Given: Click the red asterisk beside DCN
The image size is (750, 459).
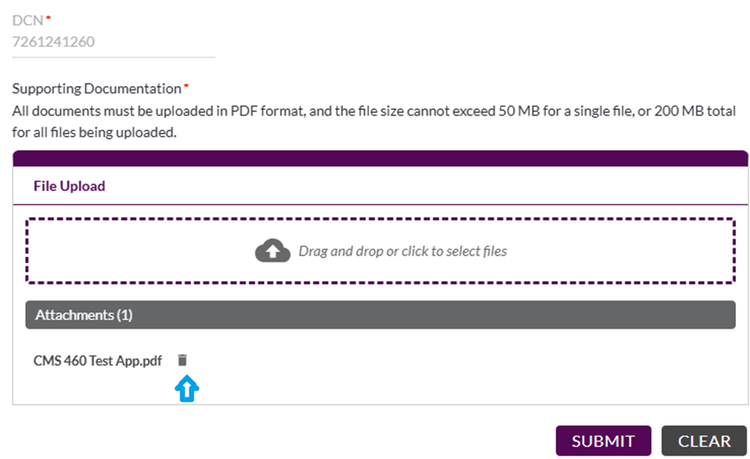Looking at the screenshot, I should click(48, 17).
